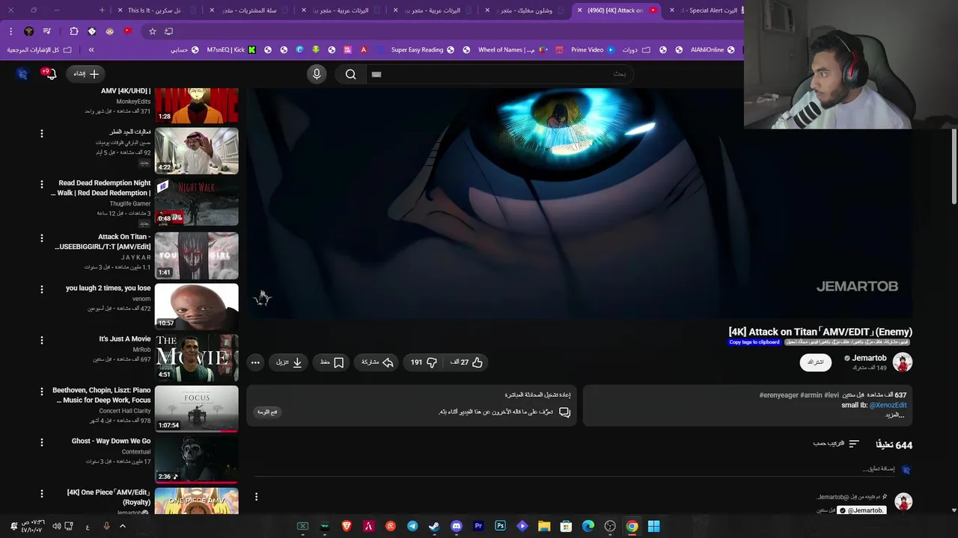Click the Download (تنزيل) button
Image resolution: width=958 pixels, height=538 pixels.
click(x=289, y=362)
